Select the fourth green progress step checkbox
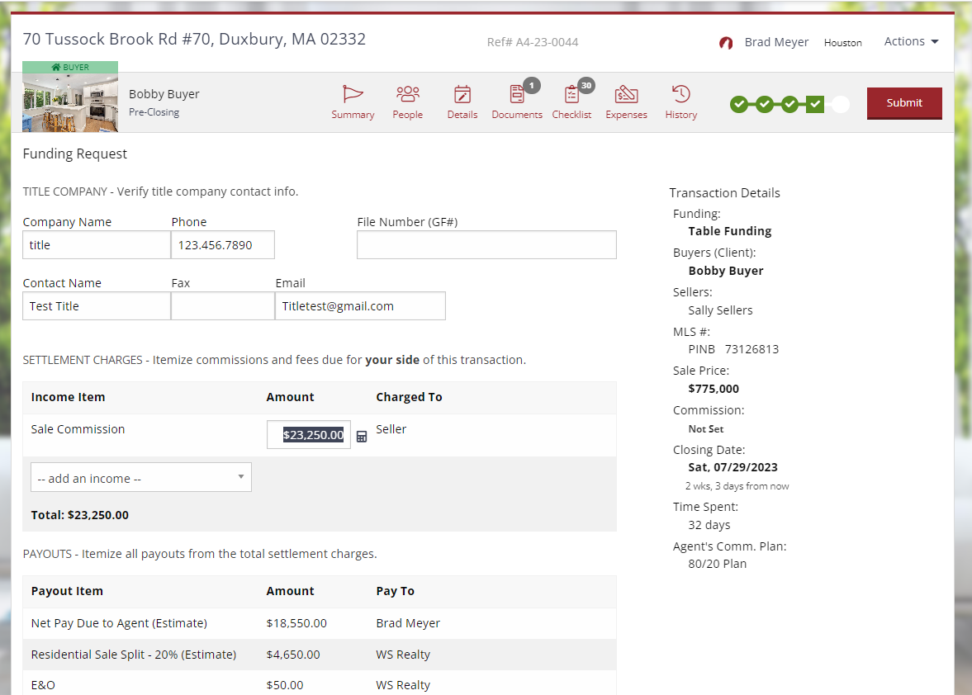The image size is (972, 695). 816,105
